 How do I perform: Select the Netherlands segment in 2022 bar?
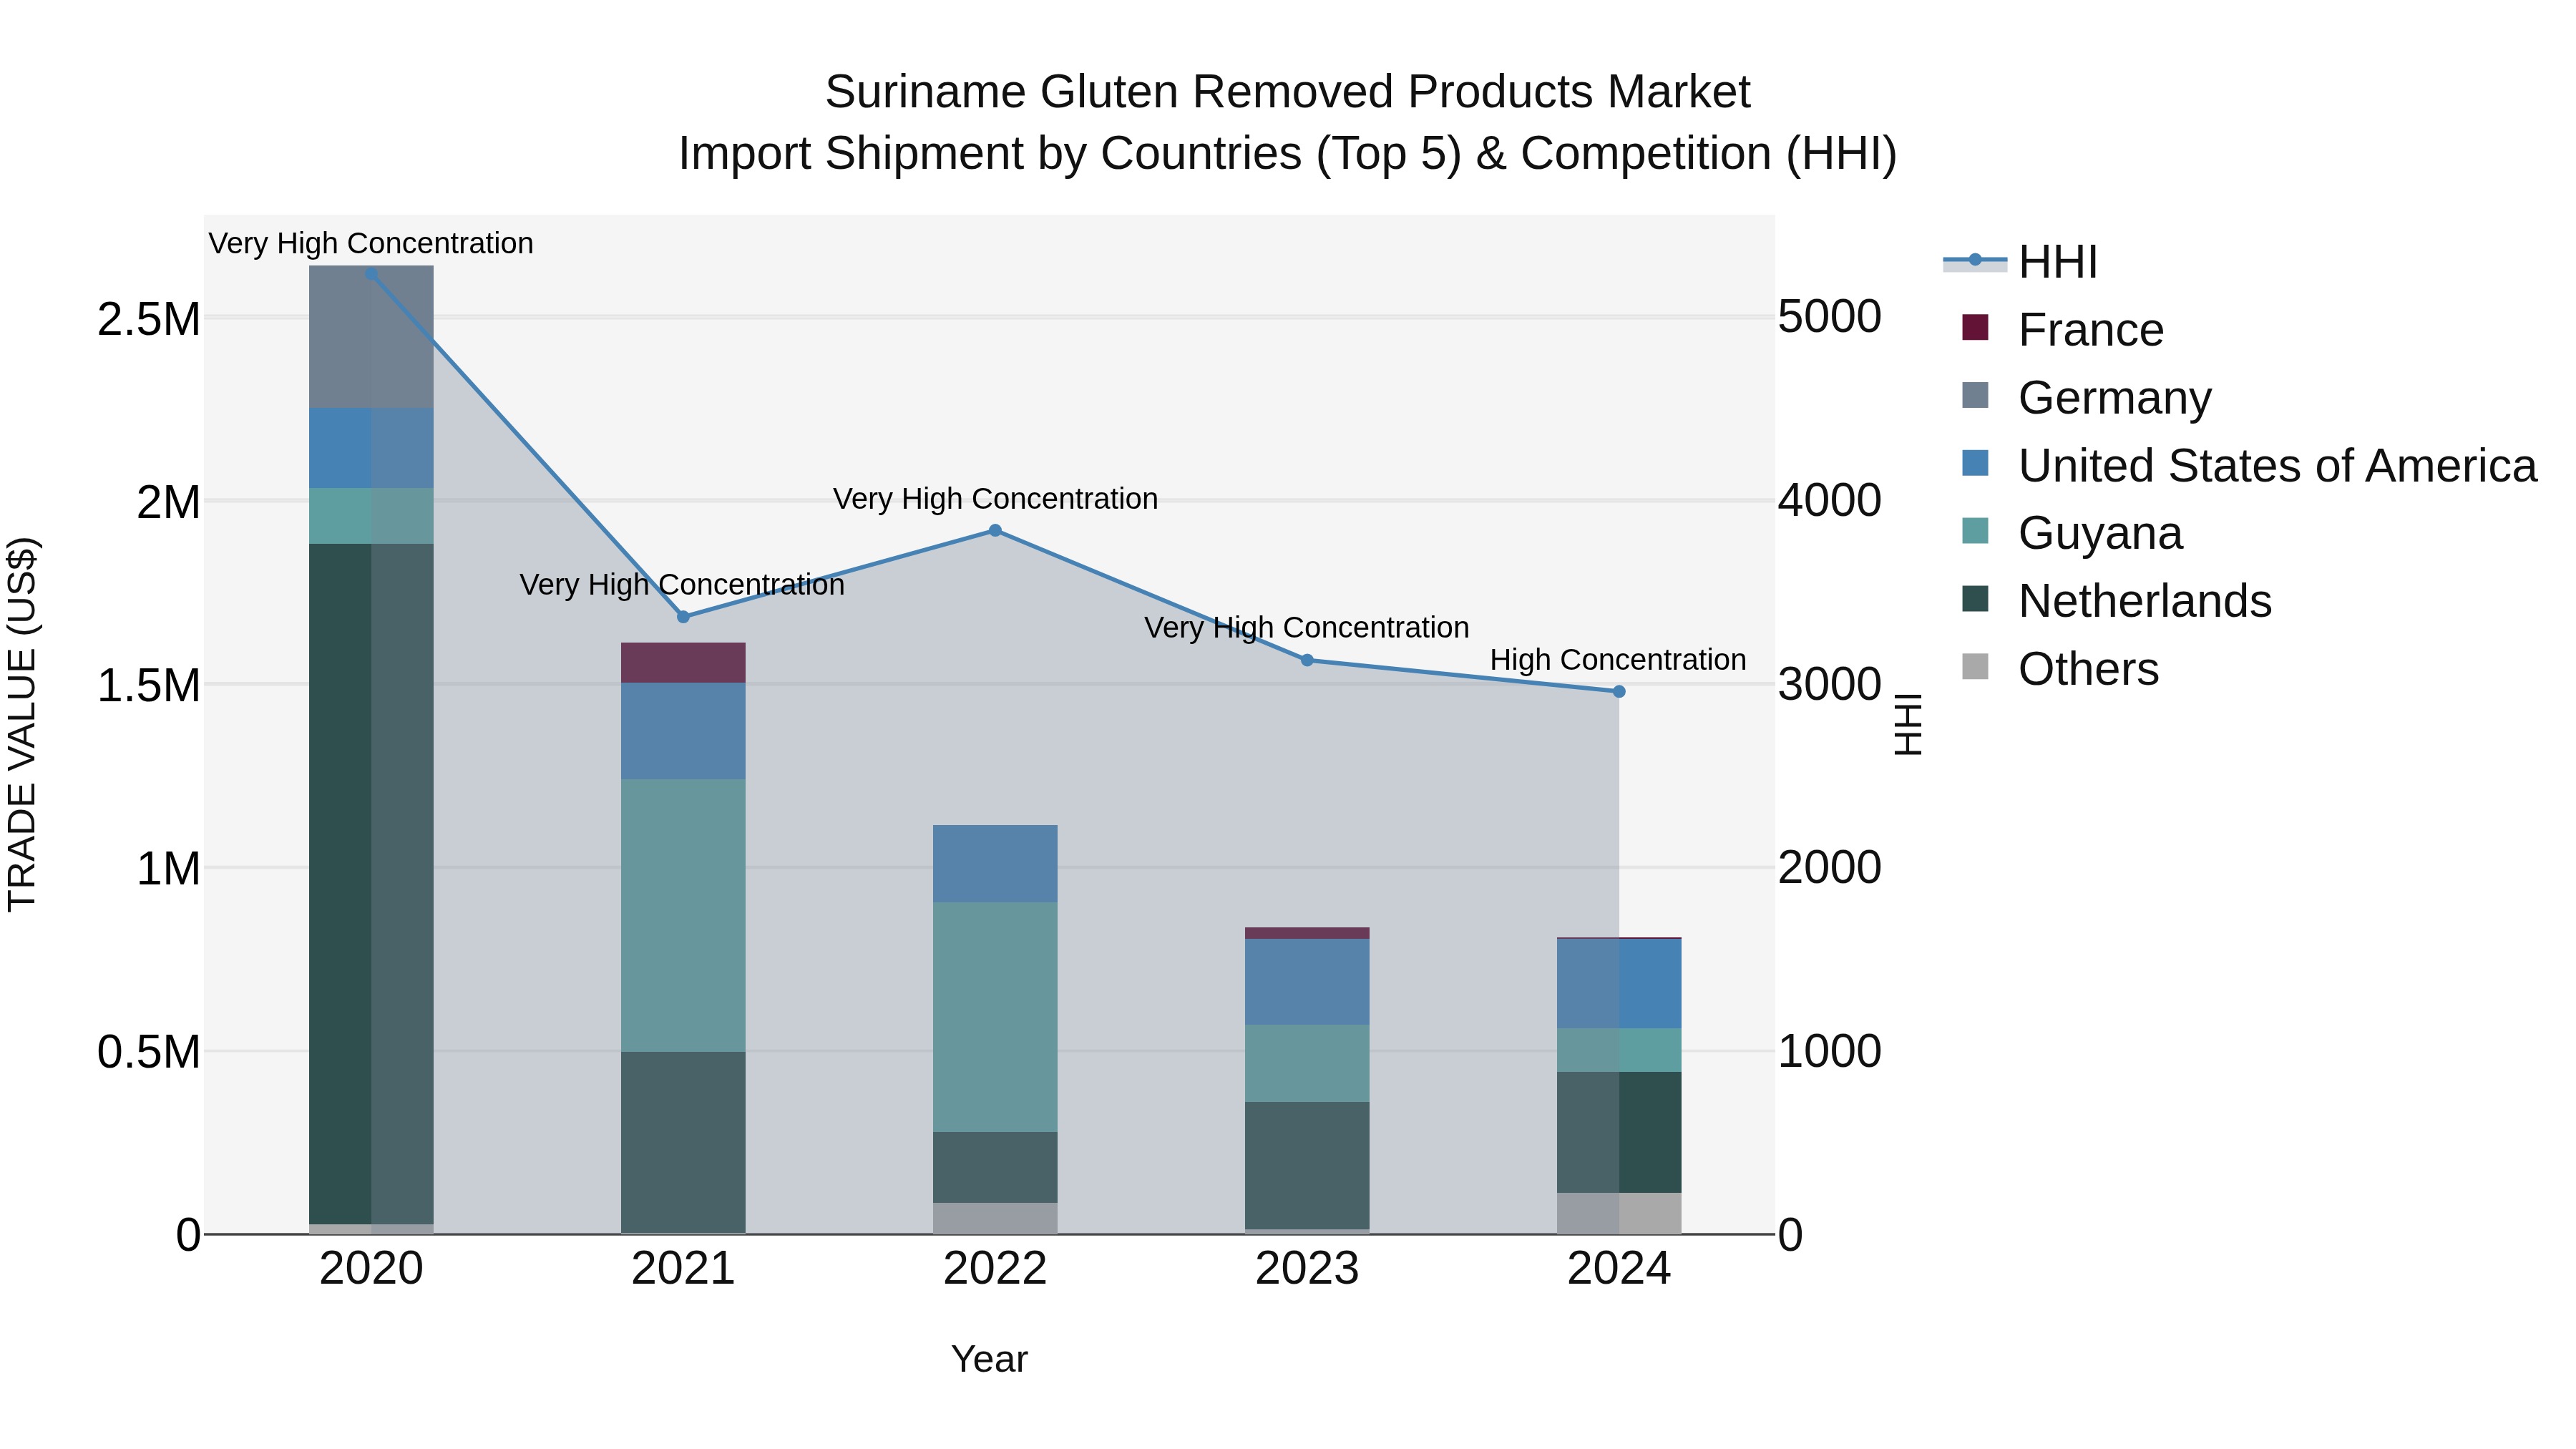point(995,1167)
